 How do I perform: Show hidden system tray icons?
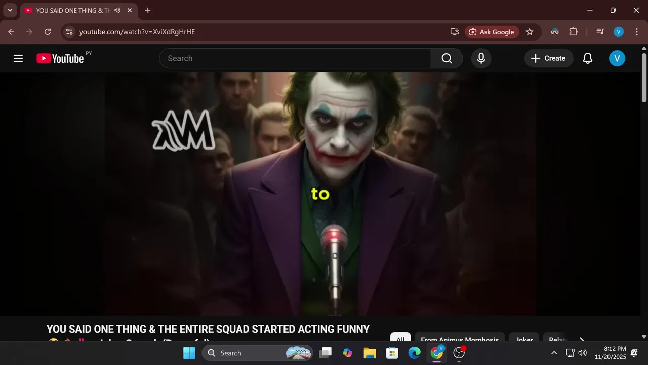(554, 353)
